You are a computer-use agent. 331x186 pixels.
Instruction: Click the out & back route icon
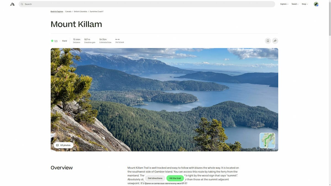pyautogui.click(x=118, y=39)
